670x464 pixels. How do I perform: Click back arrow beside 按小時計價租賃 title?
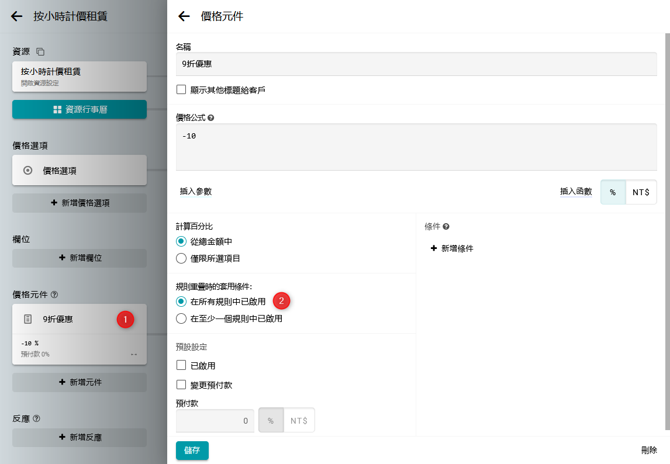pyautogui.click(x=17, y=16)
